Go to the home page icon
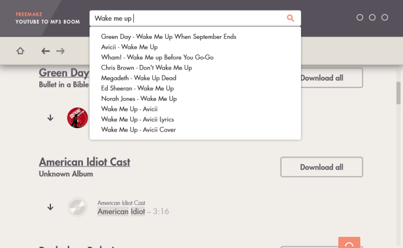This screenshot has height=248, width=403. (x=20, y=51)
